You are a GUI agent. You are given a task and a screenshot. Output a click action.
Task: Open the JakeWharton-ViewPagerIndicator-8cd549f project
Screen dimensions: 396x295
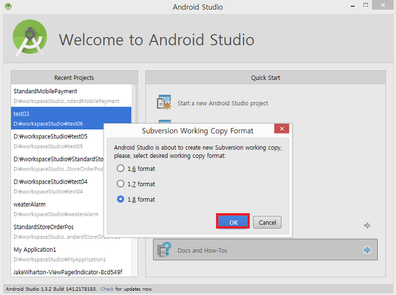coord(71,271)
